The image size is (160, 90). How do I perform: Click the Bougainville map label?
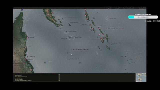pyautogui.click(x=94, y=13)
